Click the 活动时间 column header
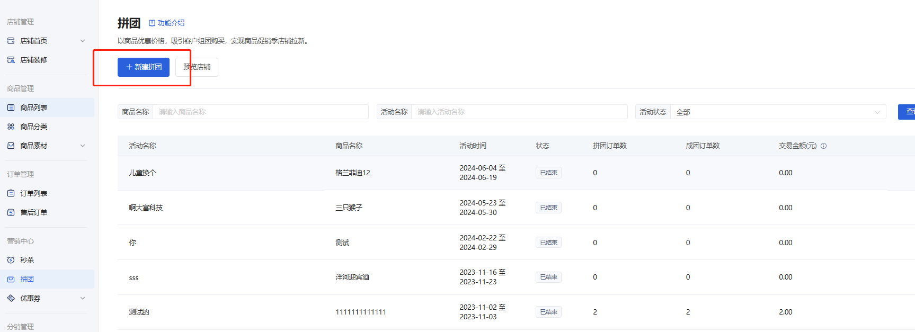The height and width of the screenshot is (332, 915). [x=473, y=146]
